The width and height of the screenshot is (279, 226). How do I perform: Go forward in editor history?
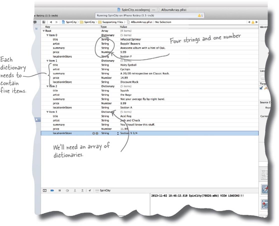click(57, 22)
